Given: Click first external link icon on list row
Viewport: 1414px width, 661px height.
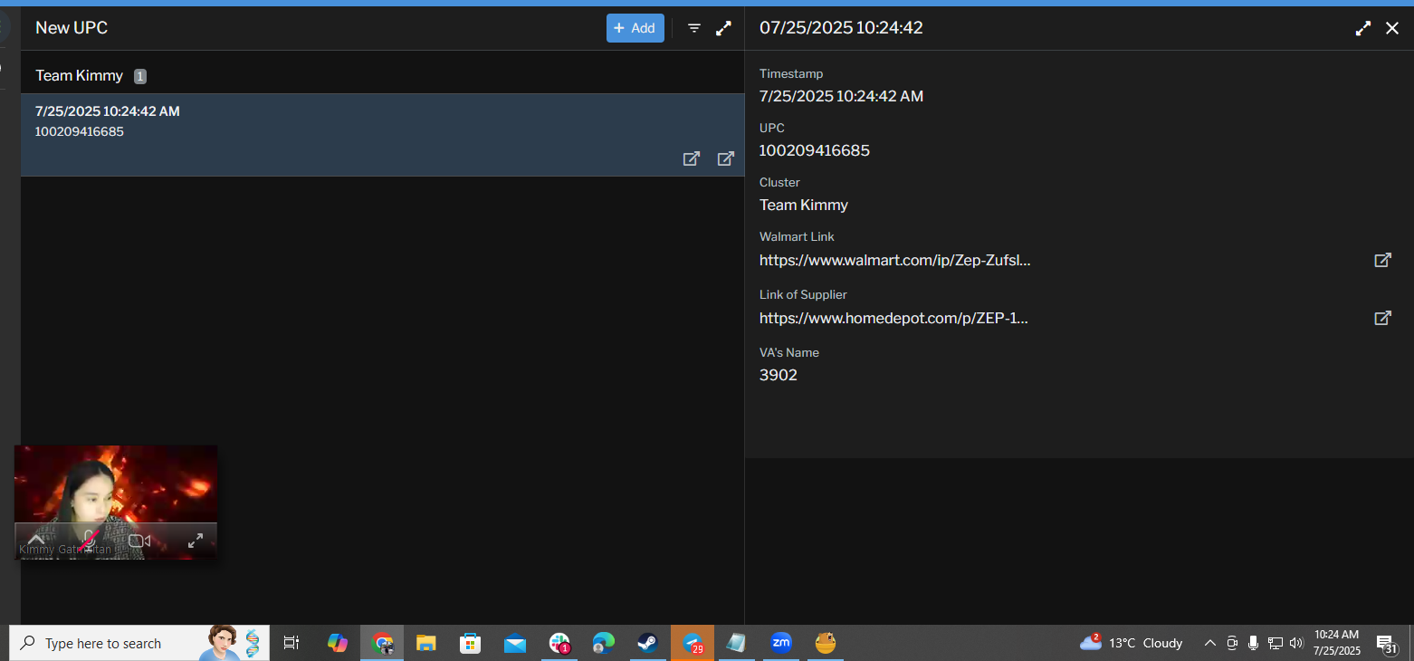Looking at the screenshot, I should coord(691,158).
